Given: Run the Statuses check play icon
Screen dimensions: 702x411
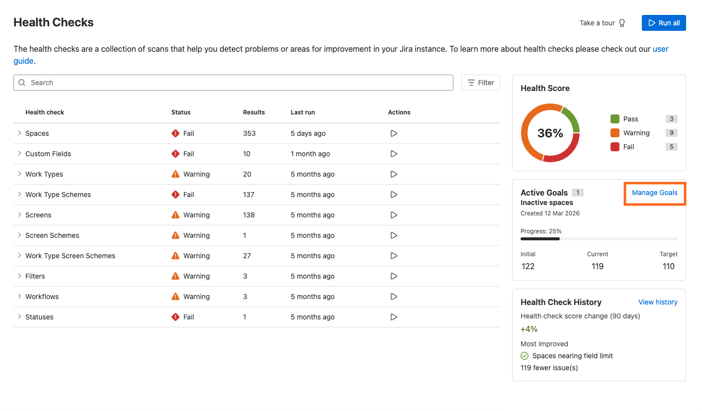Looking at the screenshot, I should pyautogui.click(x=394, y=317).
